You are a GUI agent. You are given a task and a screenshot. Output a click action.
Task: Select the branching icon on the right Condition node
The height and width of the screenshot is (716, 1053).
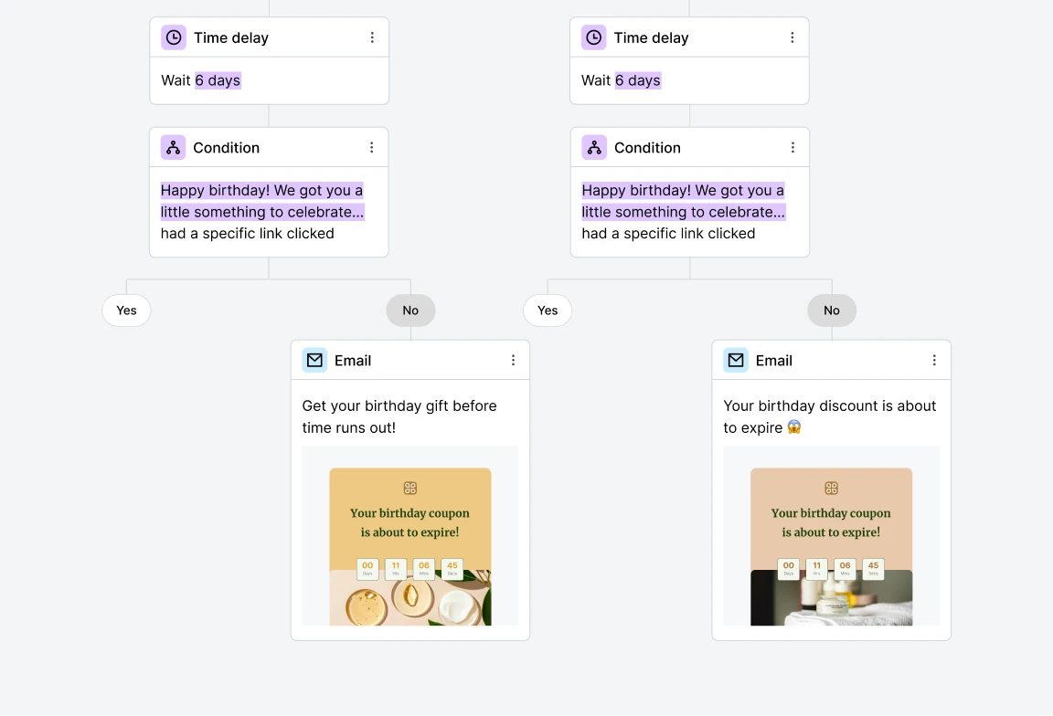click(594, 147)
